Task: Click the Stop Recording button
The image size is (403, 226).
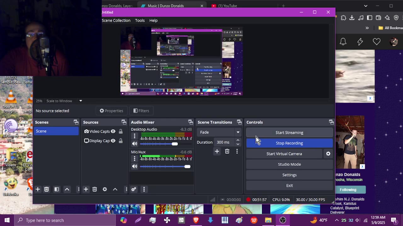Action: tap(289, 143)
